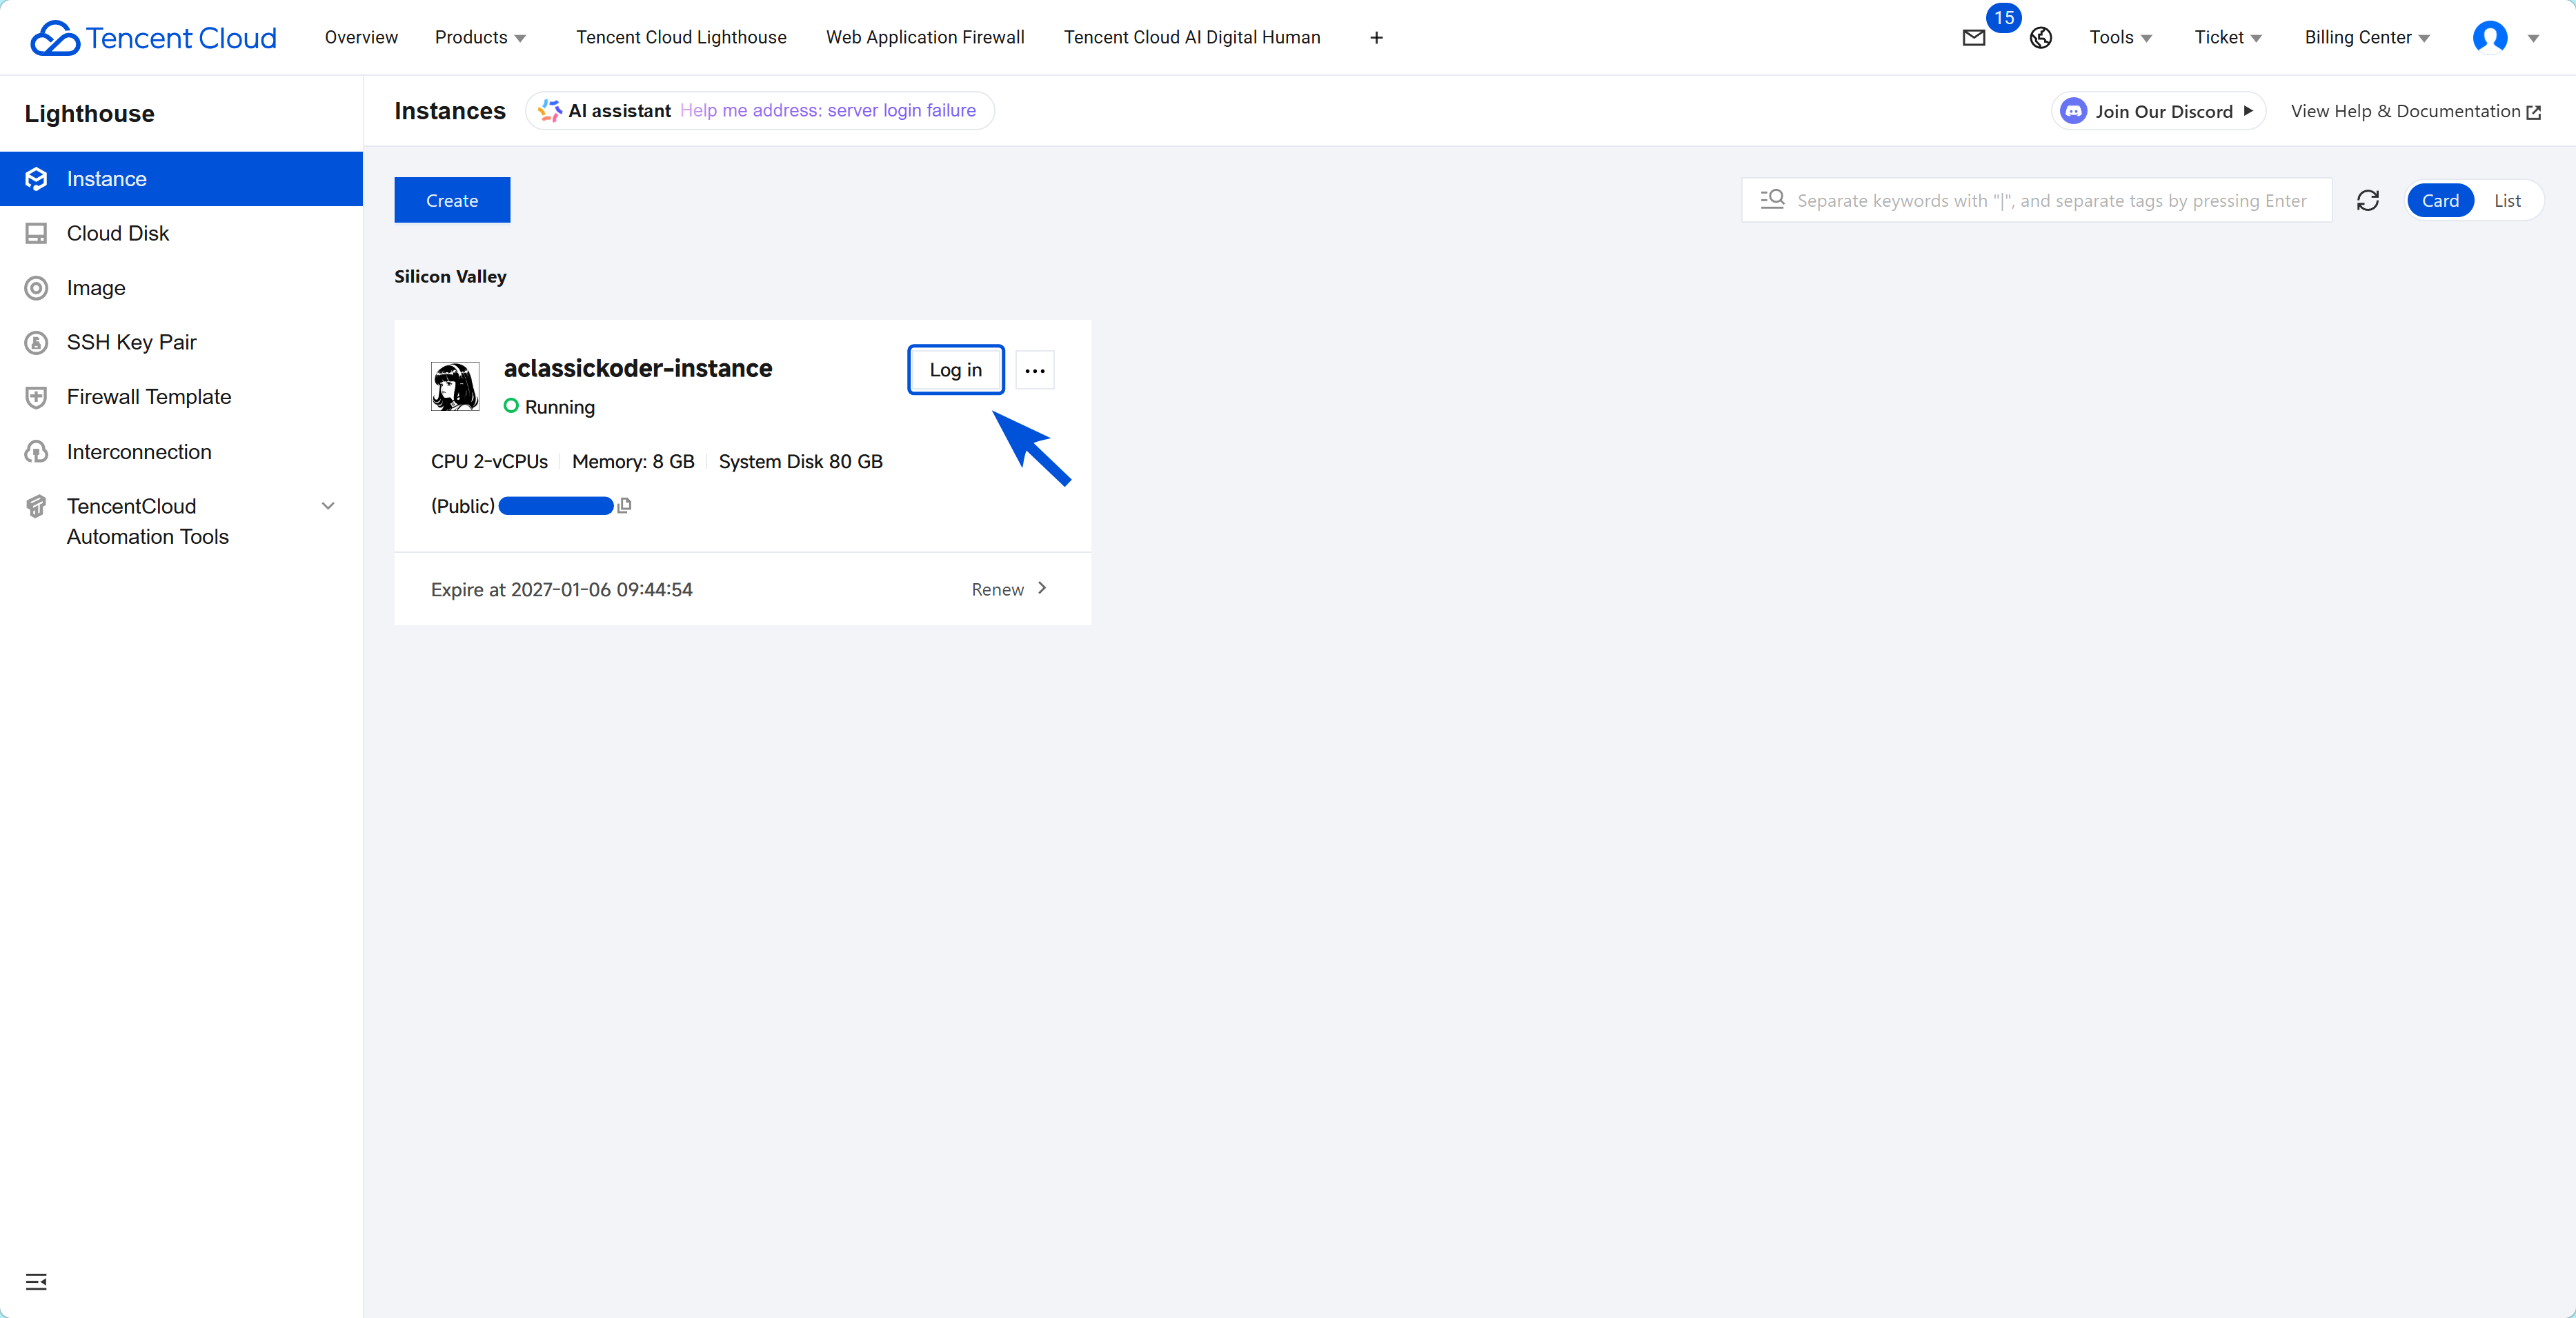Open the Tools dropdown menu
The width and height of the screenshot is (2576, 1318).
pyautogui.click(x=2120, y=37)
